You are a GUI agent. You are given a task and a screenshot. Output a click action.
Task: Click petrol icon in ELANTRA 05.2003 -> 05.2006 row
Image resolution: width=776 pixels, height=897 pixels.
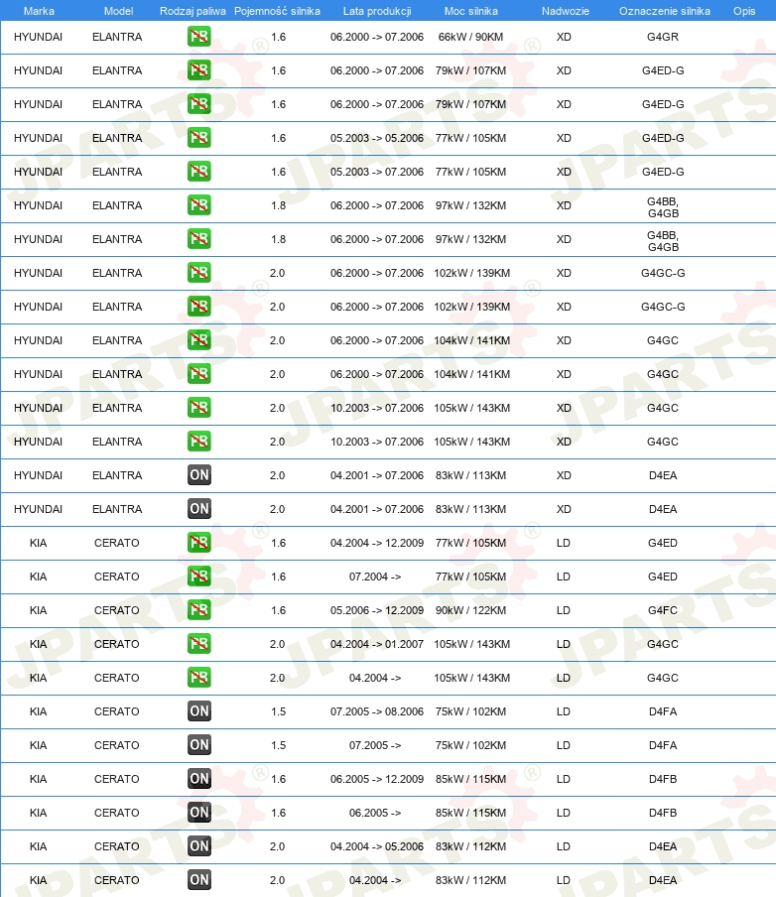[199, 138]
